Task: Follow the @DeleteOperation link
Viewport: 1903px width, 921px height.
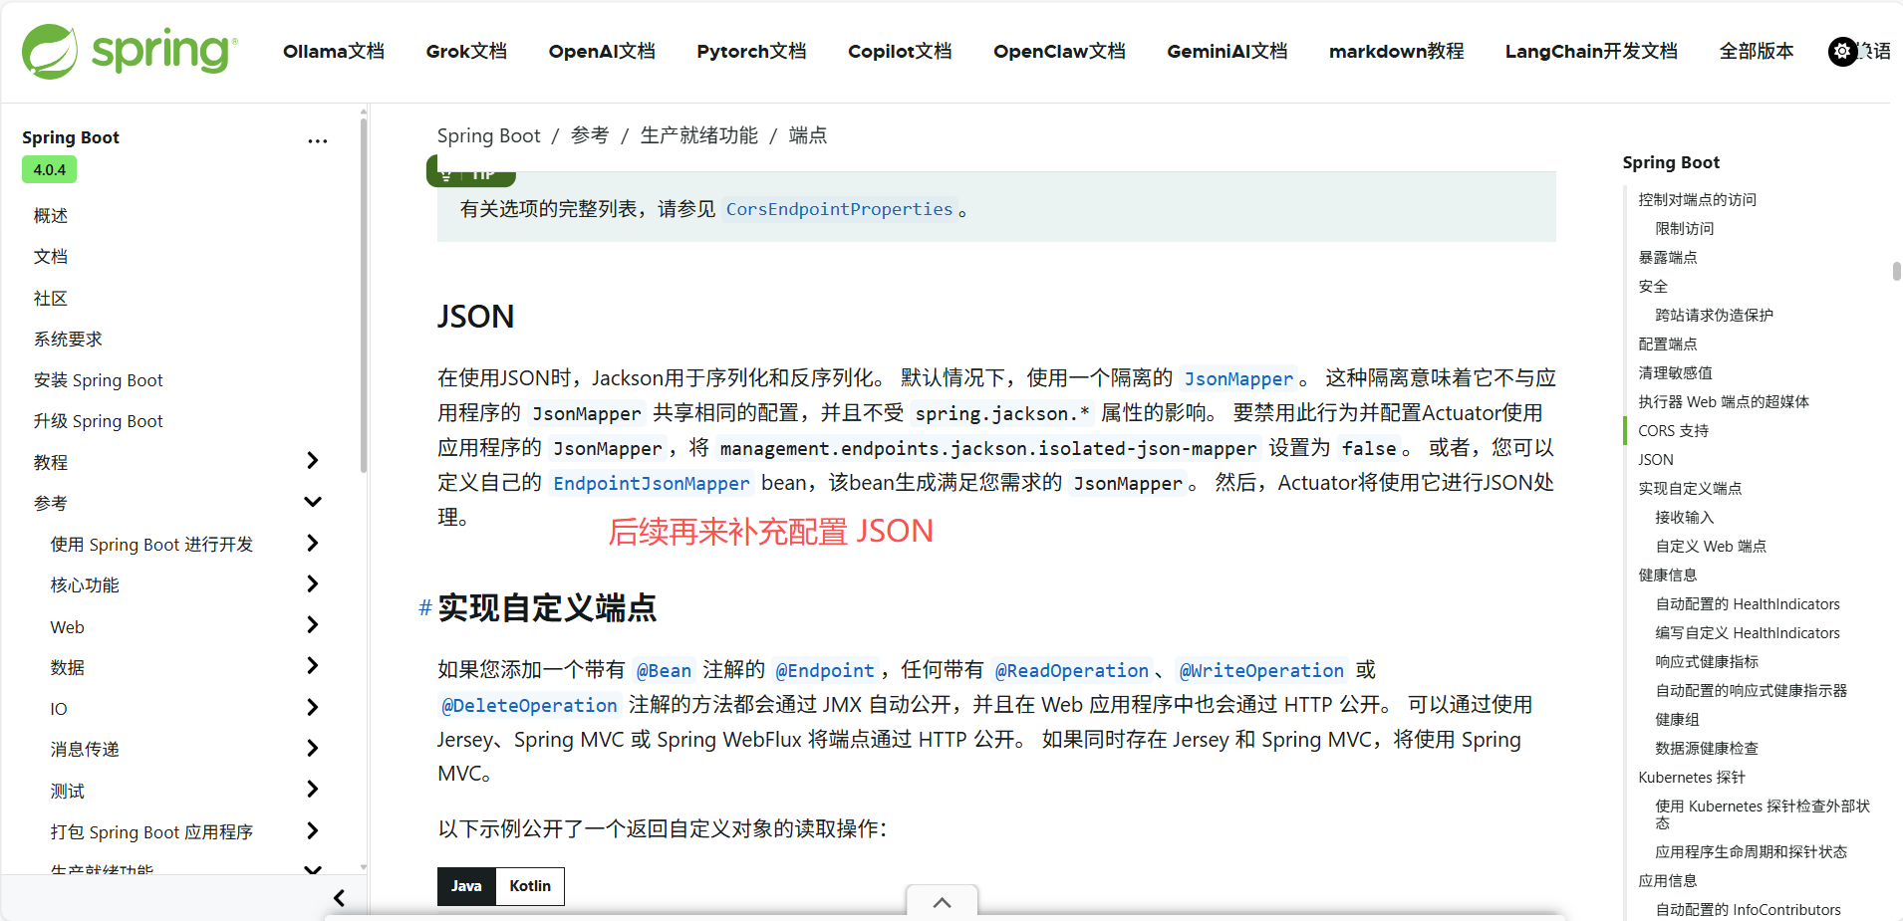Action: pyautogui.click(x=530, y=706)
